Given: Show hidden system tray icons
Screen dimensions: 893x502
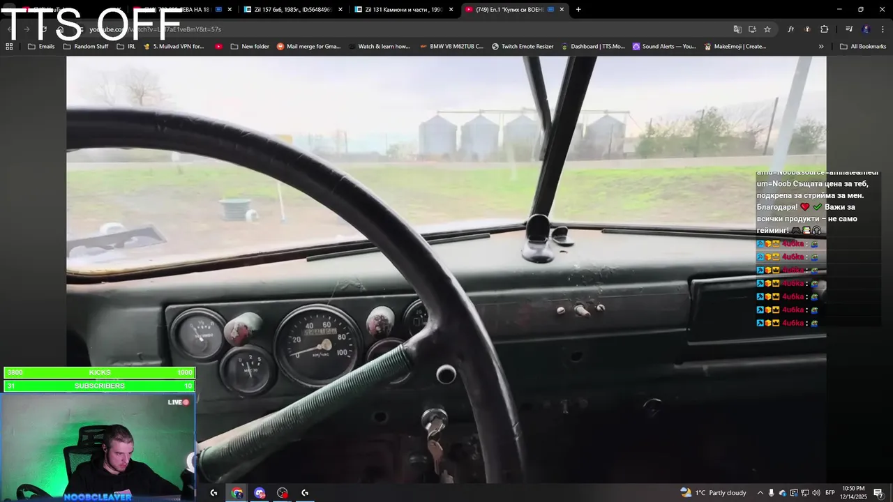Looking at the screenshot, I should [760, 493].
